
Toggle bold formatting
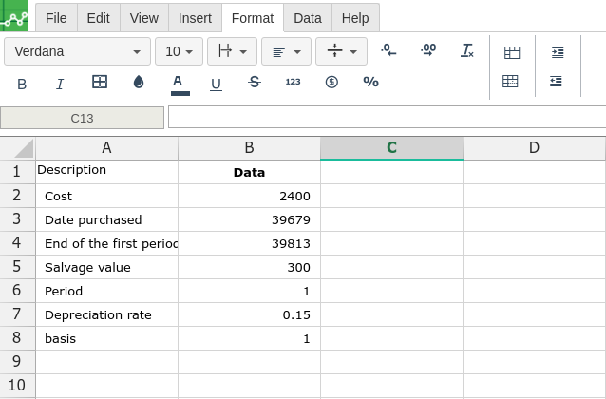click(22, 84)
